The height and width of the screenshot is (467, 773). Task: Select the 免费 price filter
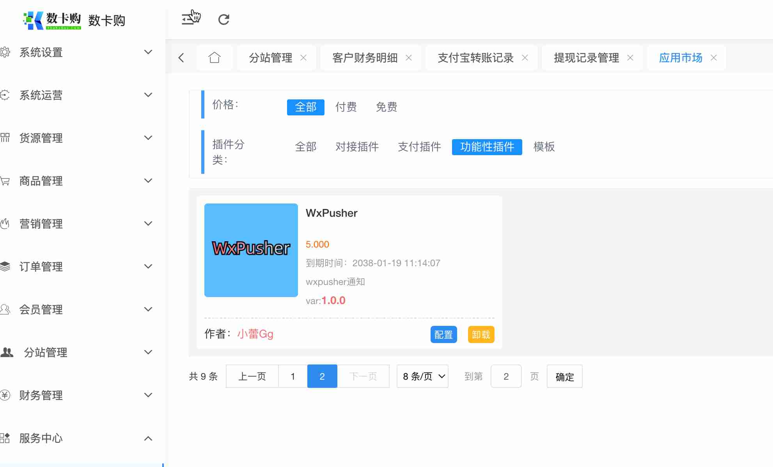tap(386, 107)
